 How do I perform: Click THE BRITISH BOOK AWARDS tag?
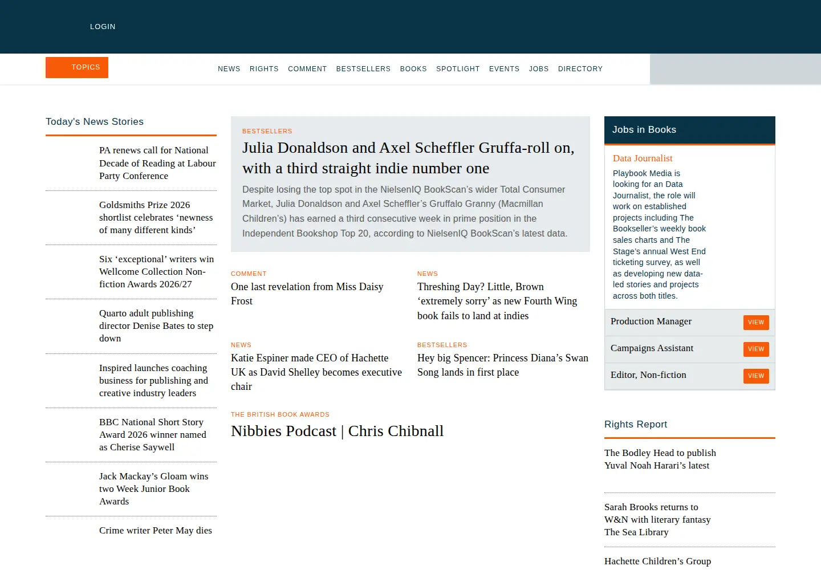(x=281, y=414)
